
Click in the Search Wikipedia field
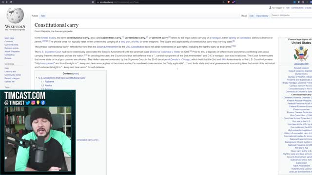292,15
